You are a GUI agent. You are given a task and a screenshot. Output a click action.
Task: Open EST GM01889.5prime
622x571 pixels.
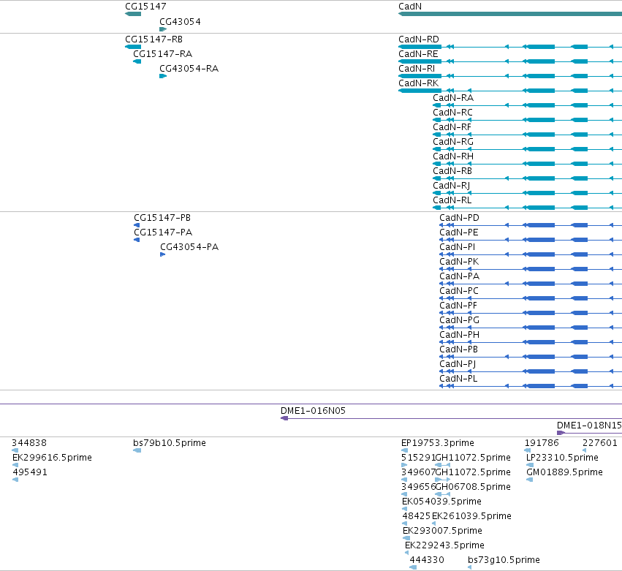pyautogui.click(x=564, y=472)
